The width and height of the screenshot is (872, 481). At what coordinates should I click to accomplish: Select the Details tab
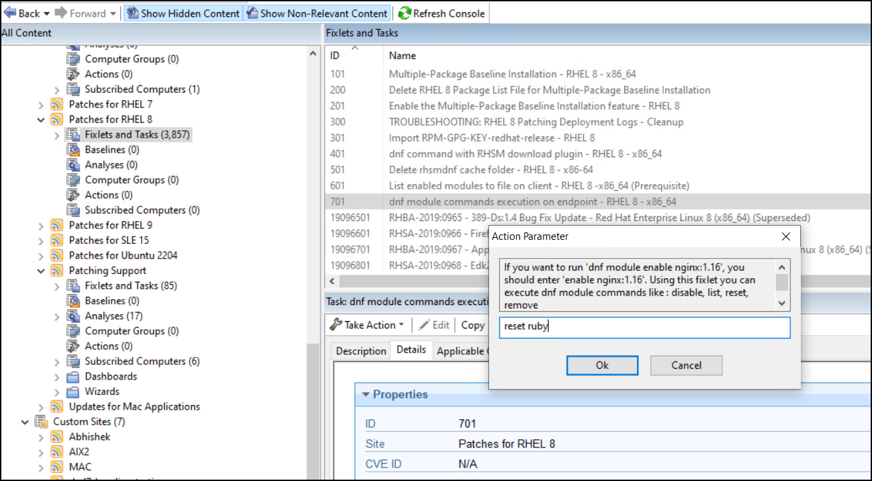point(412,349)
